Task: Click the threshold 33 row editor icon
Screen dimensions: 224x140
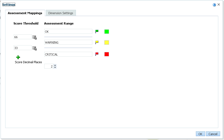Action: coord(34,48)
